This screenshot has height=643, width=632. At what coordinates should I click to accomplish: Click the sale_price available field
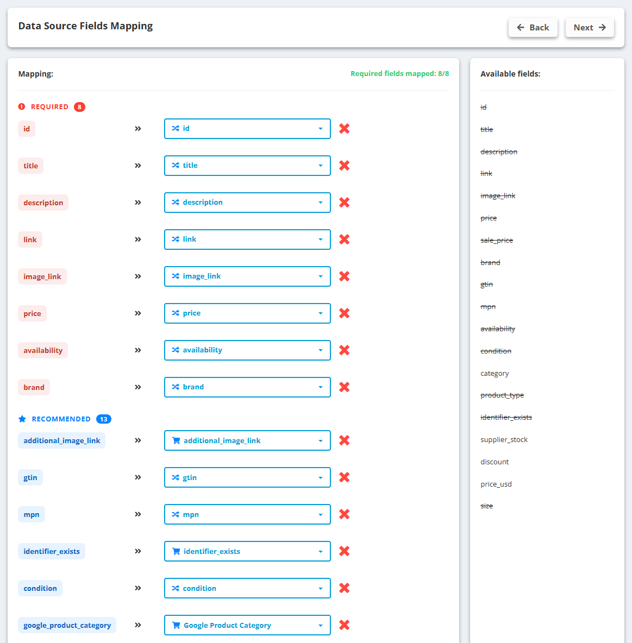point(497,240)
